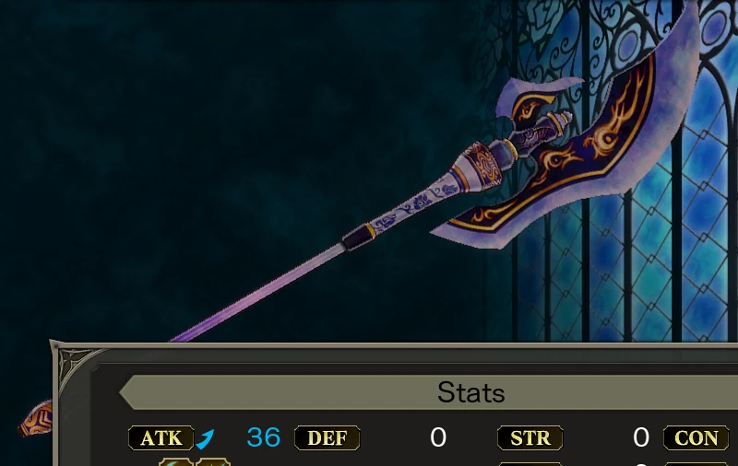Click the DEF value 0
Viewport: 738px width, 466px height.
coord(438,437)
